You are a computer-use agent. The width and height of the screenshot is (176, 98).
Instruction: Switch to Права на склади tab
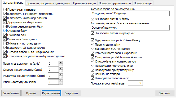click(x=85, y=3)
